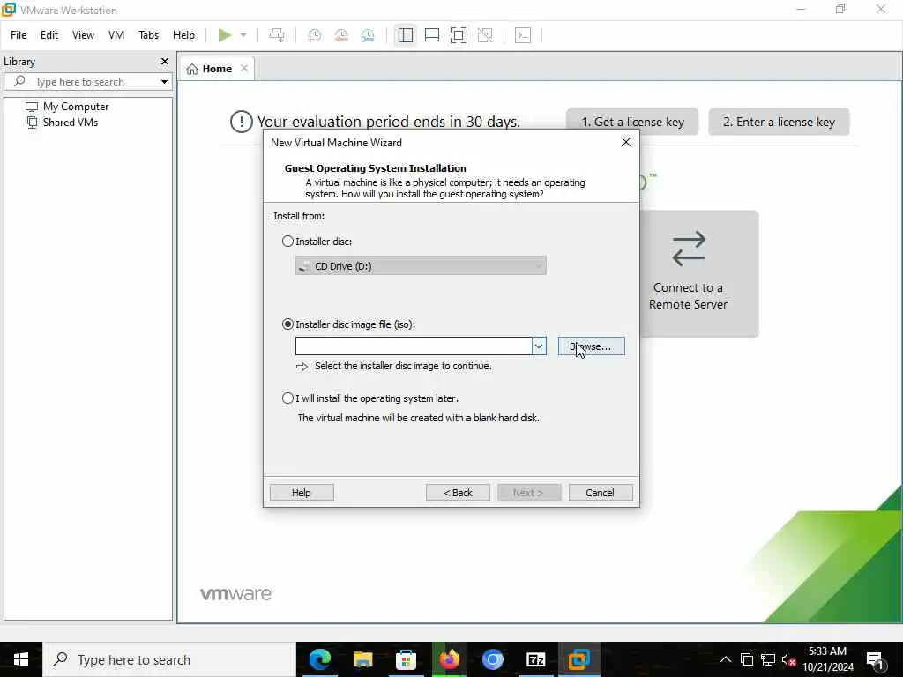Open the VM menu
The width and height of the screenshot is (903, 677).
pyautogui.click(x=116, y=35)
